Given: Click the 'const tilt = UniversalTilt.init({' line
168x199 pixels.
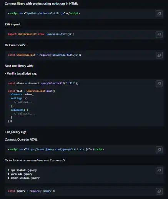Looking at the screenshot, I should [32, 91].
